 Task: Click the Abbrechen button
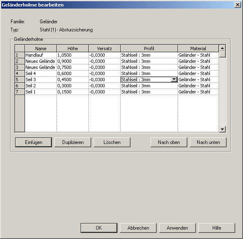[138, 228]
